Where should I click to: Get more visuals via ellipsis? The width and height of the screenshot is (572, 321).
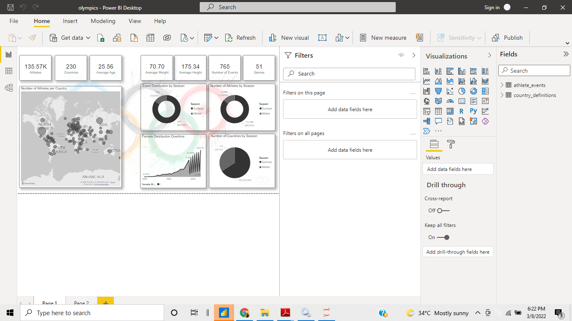[438, 131]
